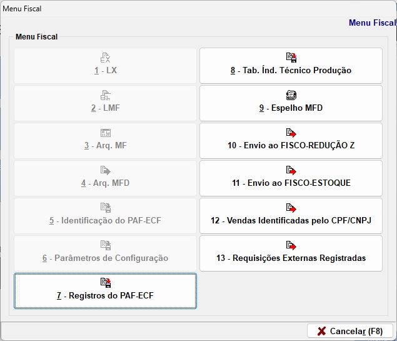397x341 pixels.
Task: Click the red arrow icon above Envio ao FISCO-REDUÇÃO Z
Action: [291, 133]
